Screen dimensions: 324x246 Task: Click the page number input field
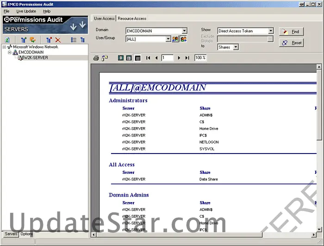[167, 58]
